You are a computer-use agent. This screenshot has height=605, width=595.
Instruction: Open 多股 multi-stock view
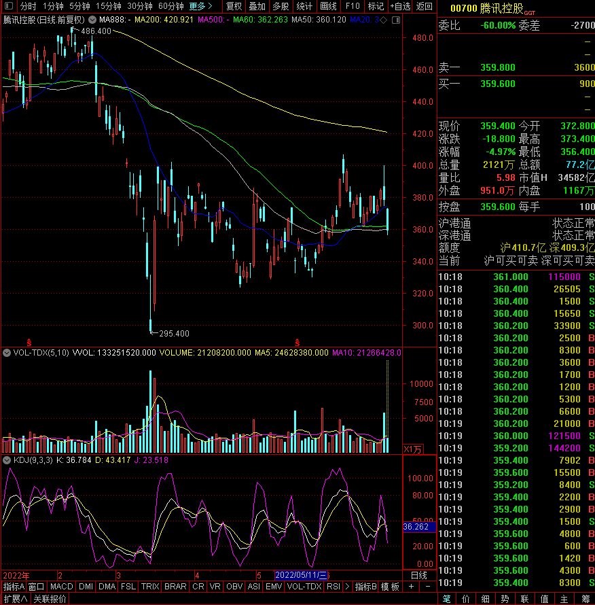point(281,6)
